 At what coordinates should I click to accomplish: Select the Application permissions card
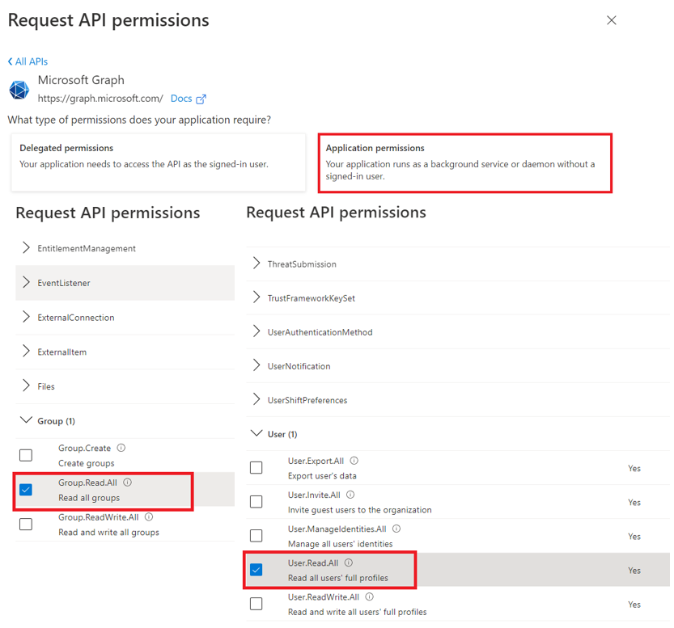pyautogui.click(x=465, y=162)
